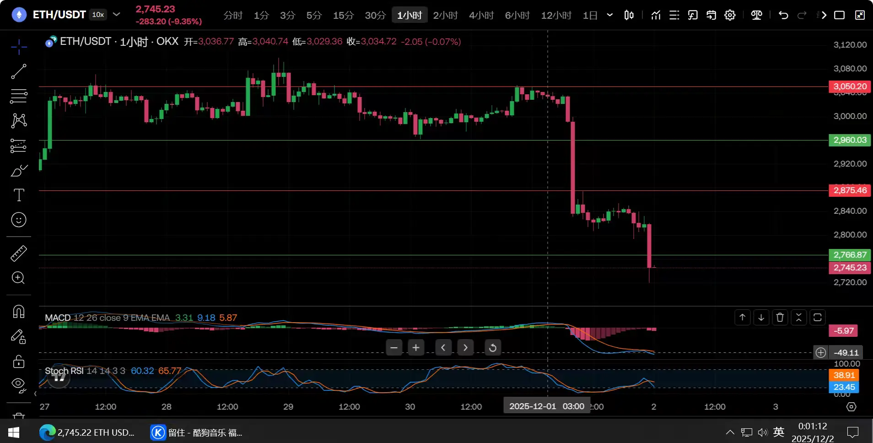Open the Windows Start menu
873x443 pixels.
14,432
